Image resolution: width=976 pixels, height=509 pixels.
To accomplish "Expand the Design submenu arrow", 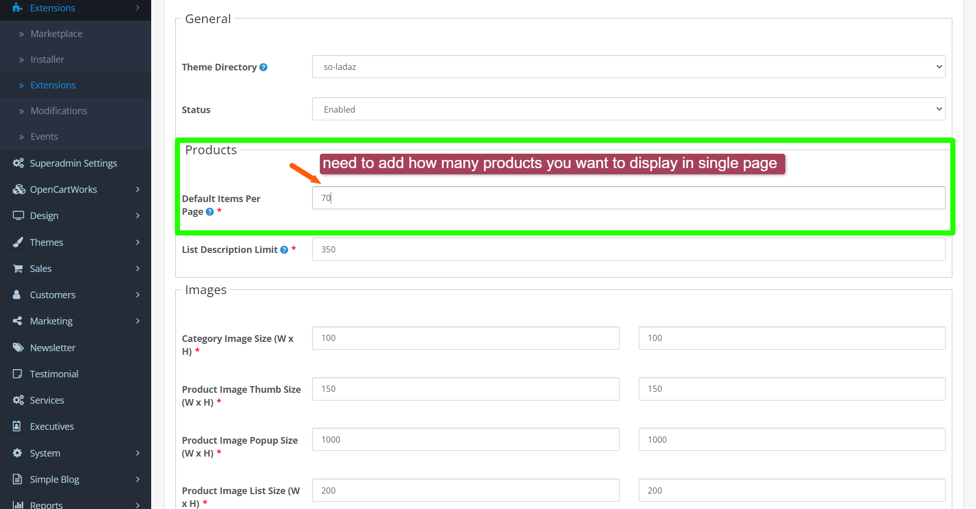I will pos(138,215).
